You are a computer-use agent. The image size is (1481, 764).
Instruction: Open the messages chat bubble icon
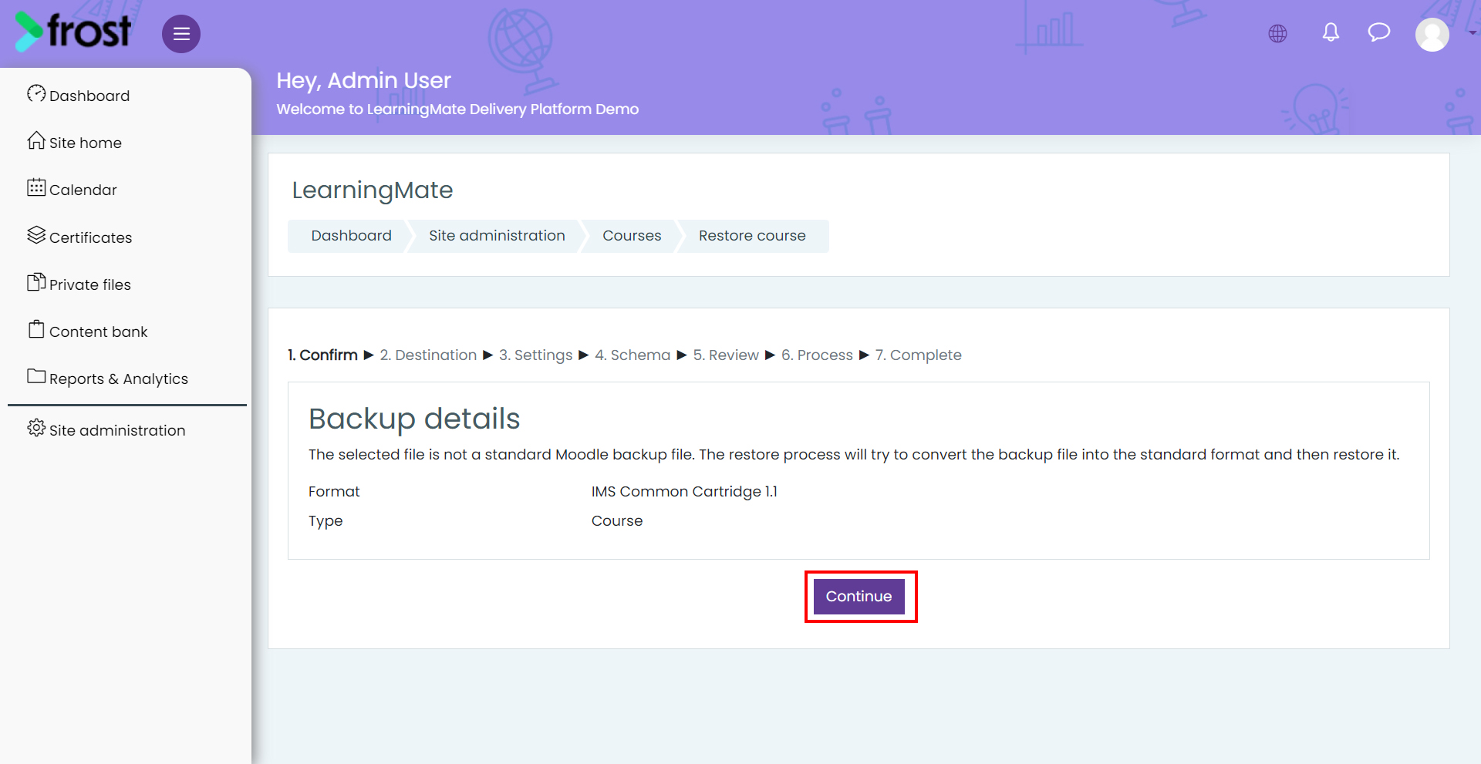[1378, 32]
